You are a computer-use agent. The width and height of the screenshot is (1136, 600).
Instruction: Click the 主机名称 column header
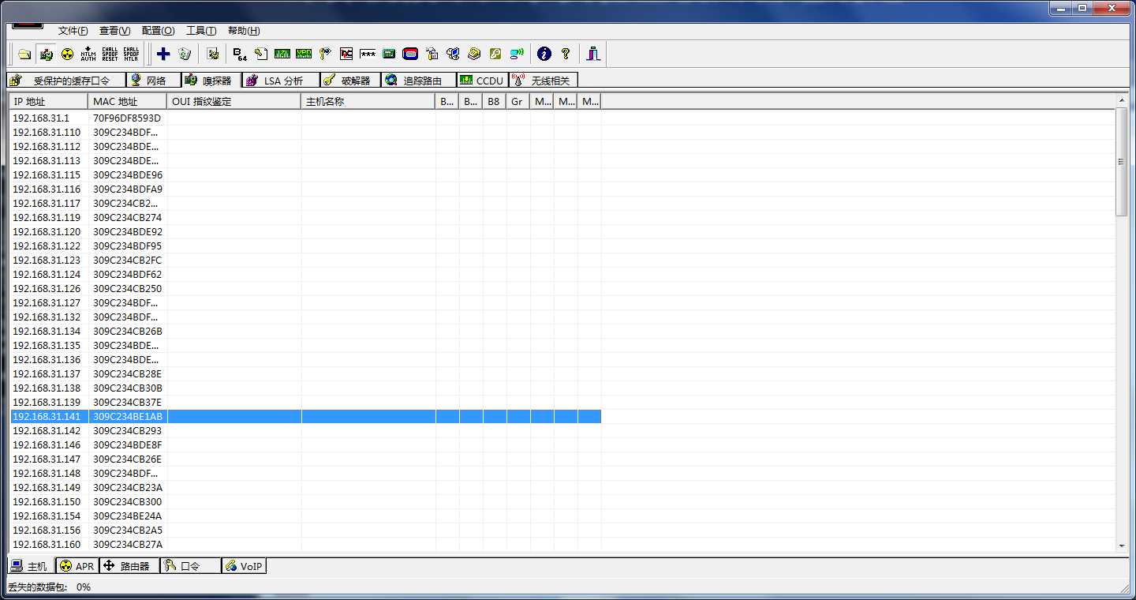[368, 102]
